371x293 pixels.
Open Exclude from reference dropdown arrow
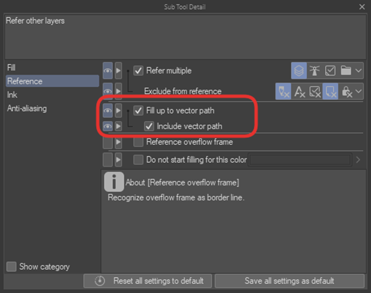pos(359,91)
